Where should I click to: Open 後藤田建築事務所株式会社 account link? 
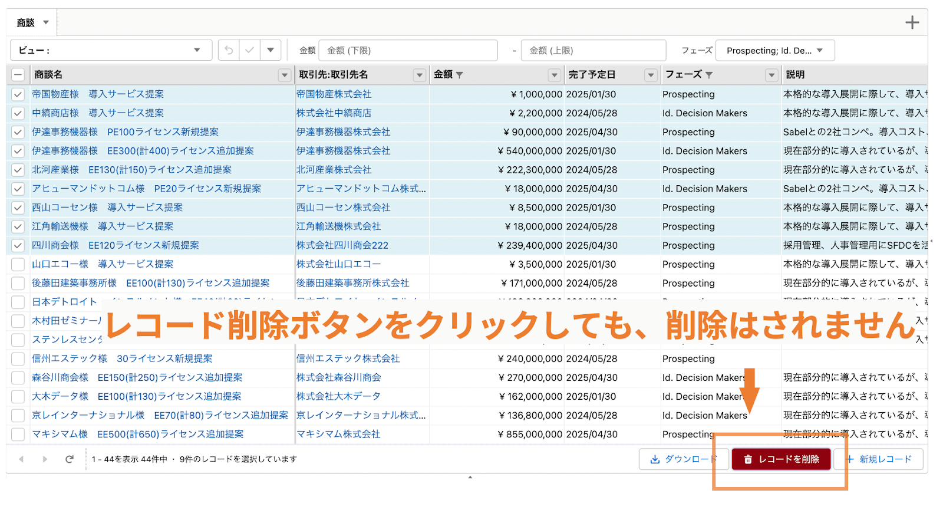(352, 283)
